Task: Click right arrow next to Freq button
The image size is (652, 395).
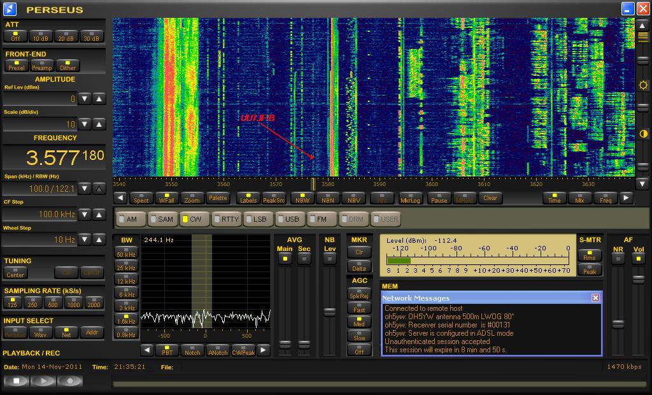Action: (x=627, y=198)
